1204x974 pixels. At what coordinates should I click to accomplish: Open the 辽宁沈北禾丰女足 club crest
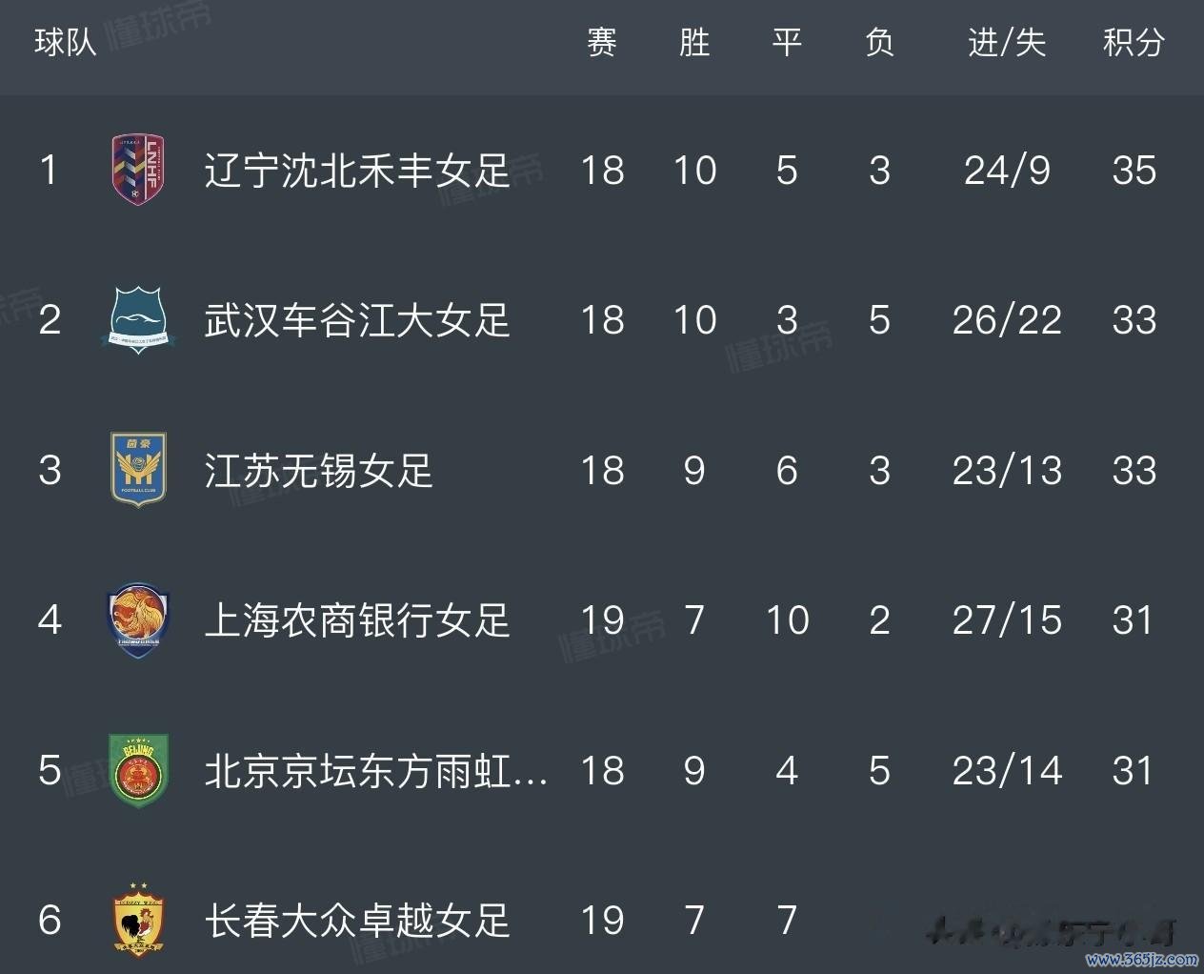138,170
